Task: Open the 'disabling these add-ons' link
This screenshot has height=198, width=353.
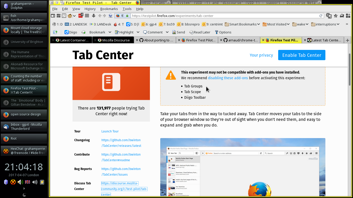Action: pyautogui.click(x=228, y=78)
